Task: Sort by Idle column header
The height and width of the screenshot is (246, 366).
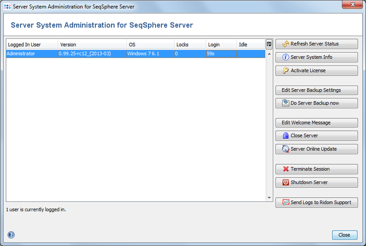Action: [x=250, y=45]
